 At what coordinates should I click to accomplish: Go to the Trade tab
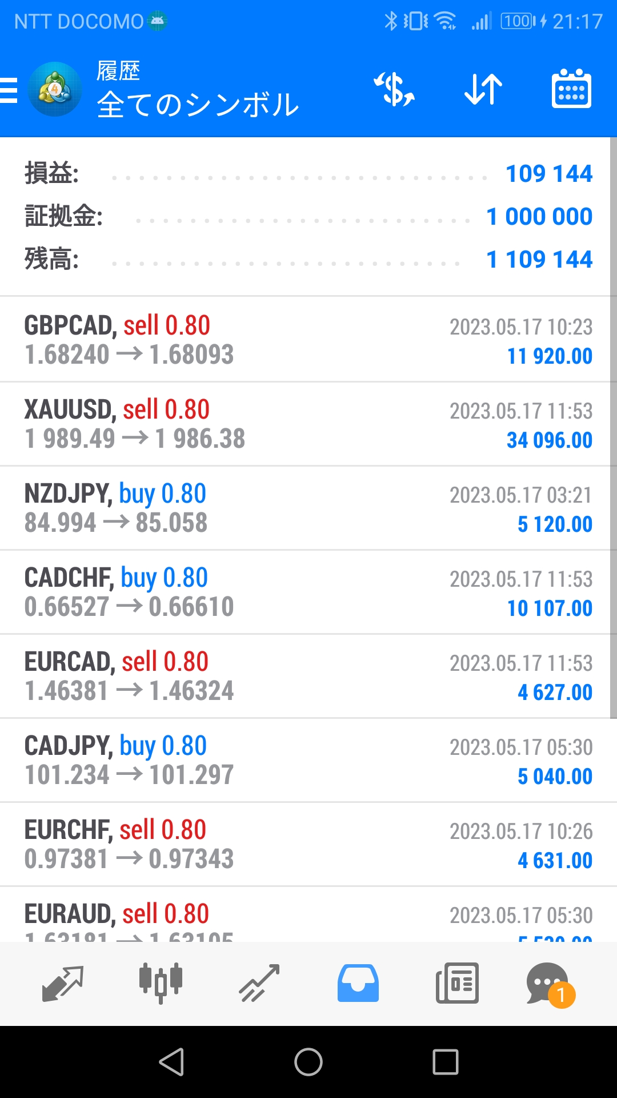259,984
